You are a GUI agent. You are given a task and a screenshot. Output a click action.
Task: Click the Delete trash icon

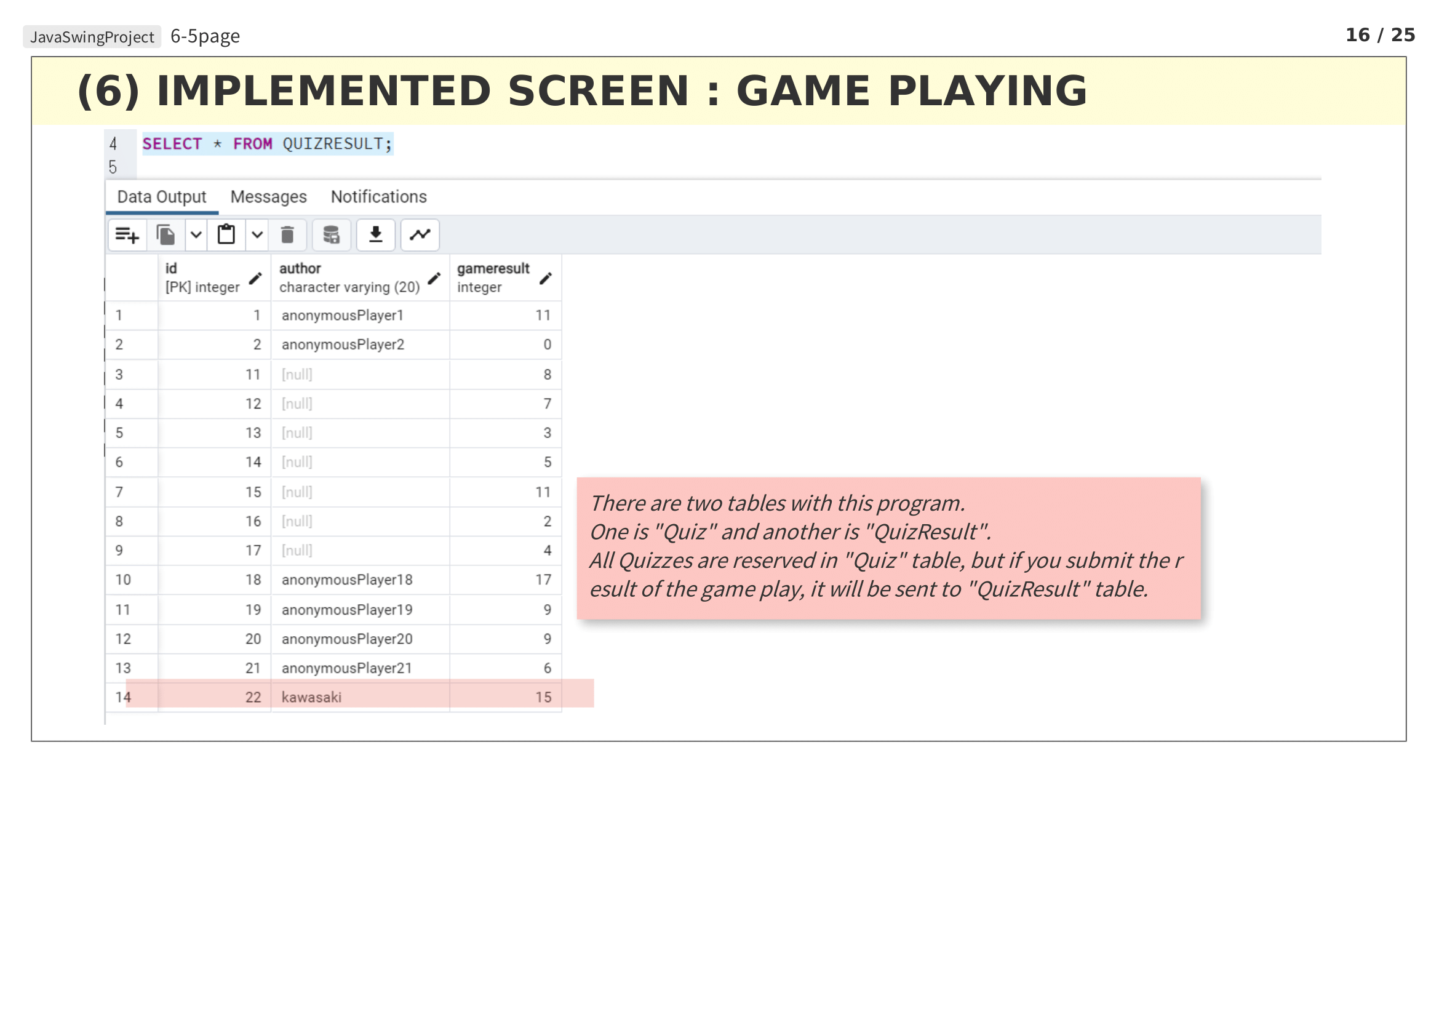[x=287, y=235]
